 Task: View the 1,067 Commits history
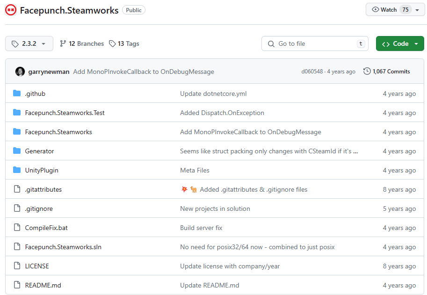pyautogui.click(x=387, y=72)
